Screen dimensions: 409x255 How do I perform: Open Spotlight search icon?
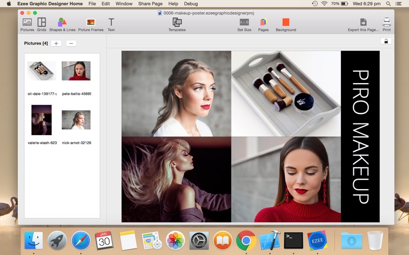(x=389, y=4)
